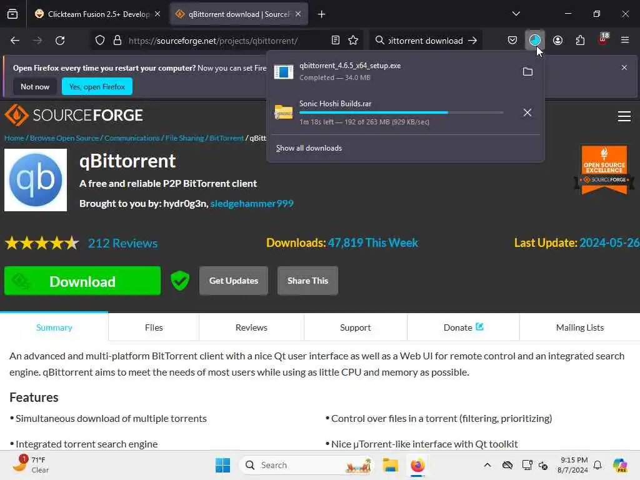Reload the current page

[60, 41]
